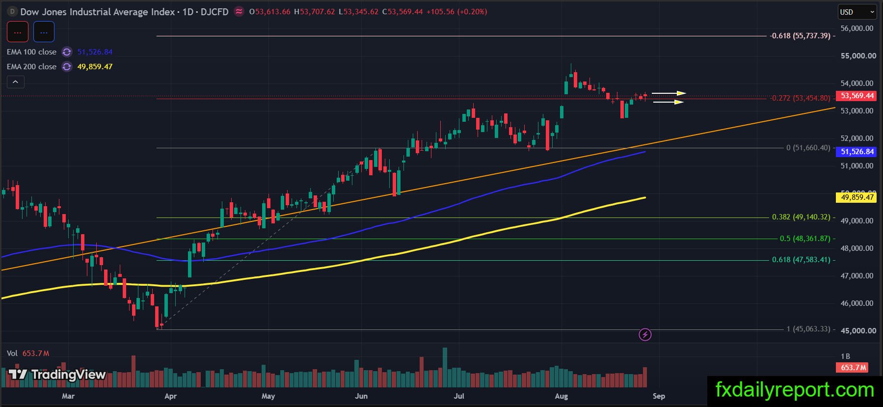Image resolution: width=883 pixels, height=407 pixels.
Task: Click the low value L53,345.62
Action: (358, 12)
